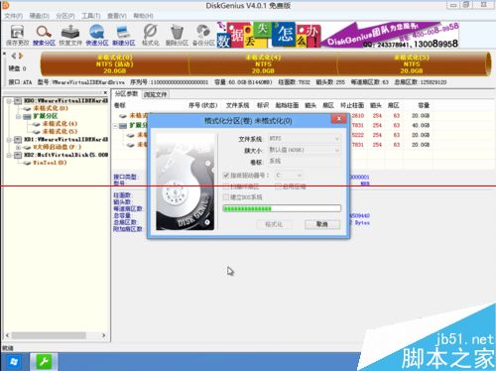Collapse the Extended Partition (扩展分区) tree node
This screenshot has height=371, width=496.
[19, 116]
